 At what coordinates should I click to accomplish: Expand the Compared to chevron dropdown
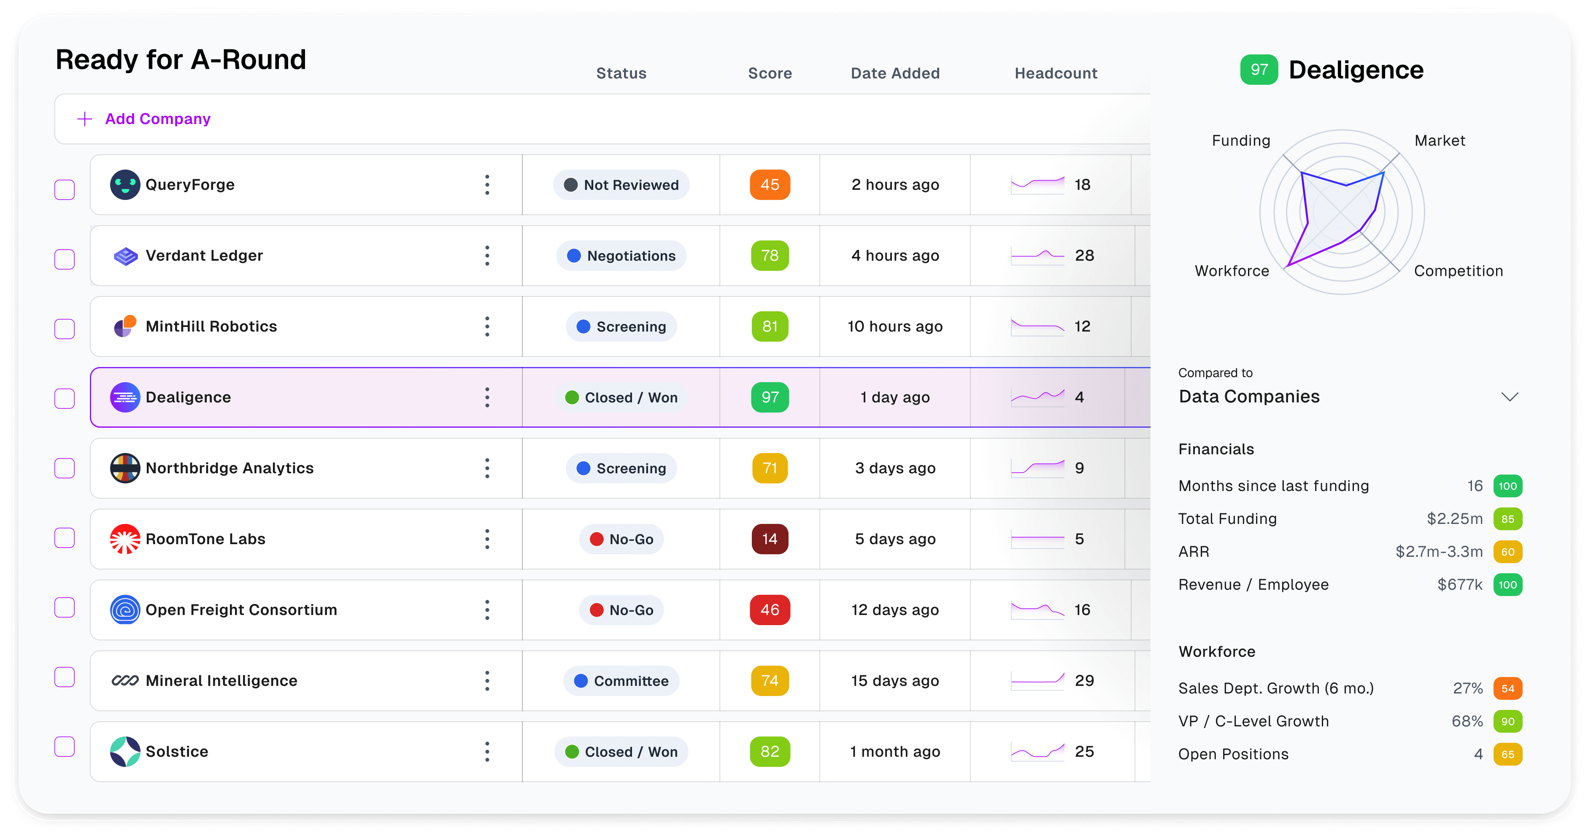point(1510,397)
